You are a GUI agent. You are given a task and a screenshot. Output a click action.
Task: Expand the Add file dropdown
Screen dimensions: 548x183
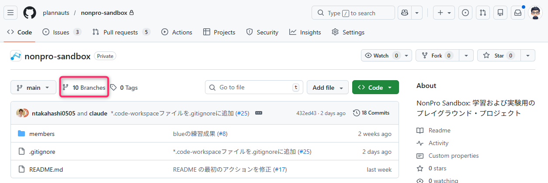(x=327, y=88)
